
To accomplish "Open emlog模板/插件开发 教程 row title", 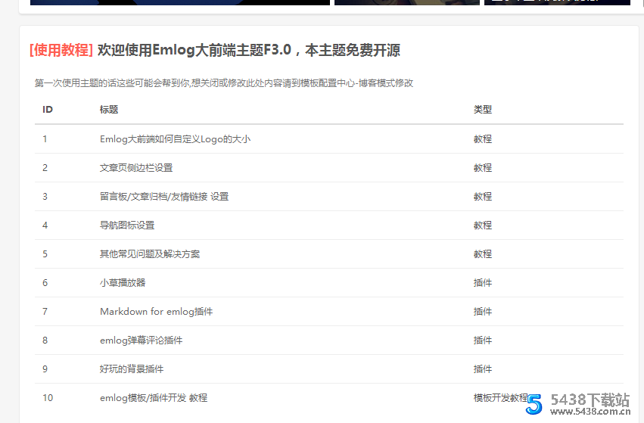I will [x=154, y=398].
